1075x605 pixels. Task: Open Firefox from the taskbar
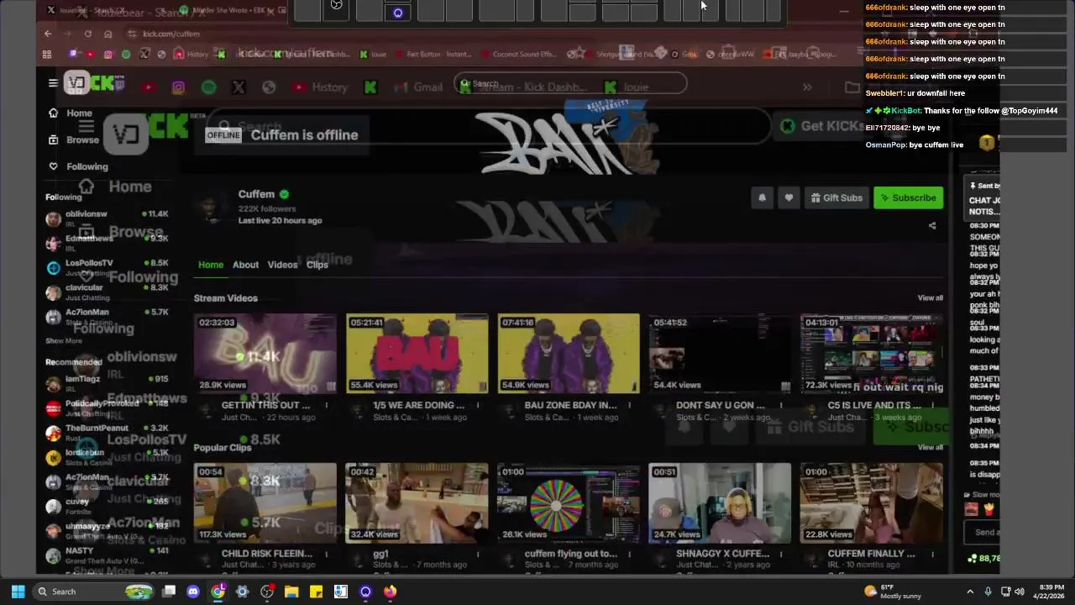coord(390,592)
